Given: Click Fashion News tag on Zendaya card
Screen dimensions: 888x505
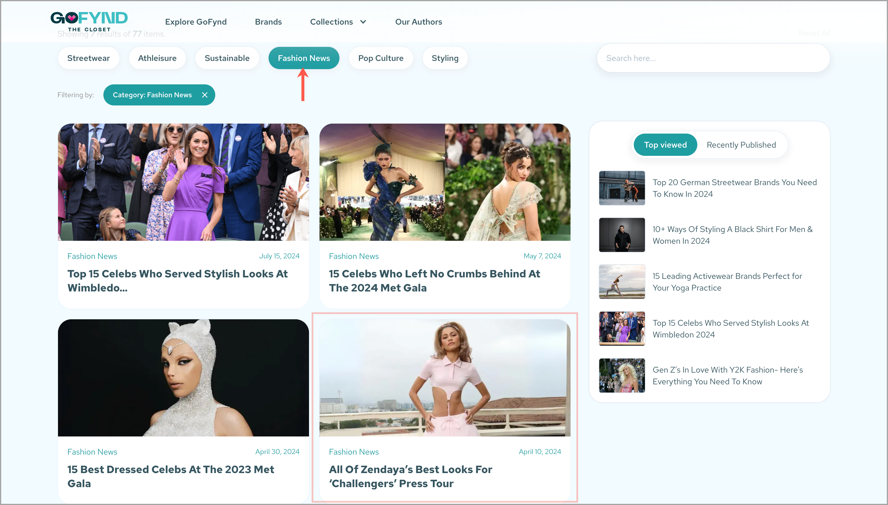Looking at the screenshot, I should pyautogui.click(x=354, y=452).
